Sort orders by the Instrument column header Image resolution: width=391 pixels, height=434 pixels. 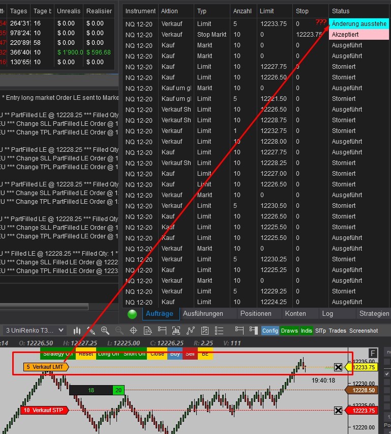pos(140,11)
